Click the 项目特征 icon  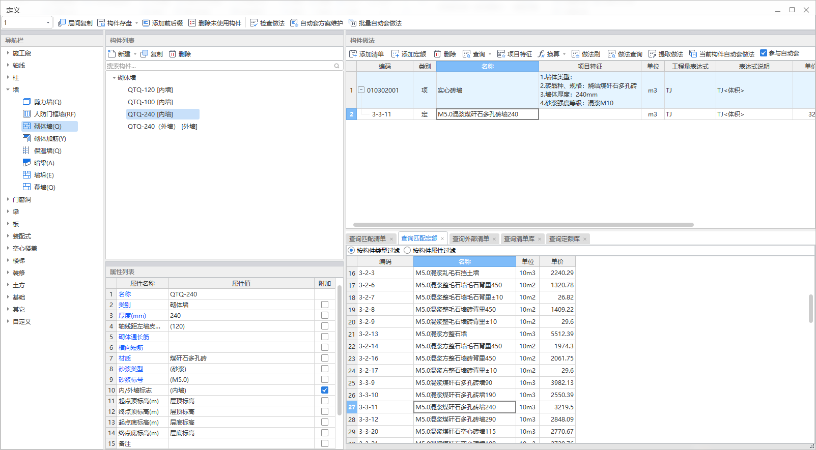click(501, 54)
